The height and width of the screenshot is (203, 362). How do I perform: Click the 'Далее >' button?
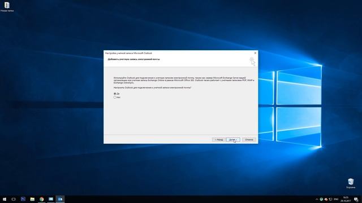click(233, 140)
